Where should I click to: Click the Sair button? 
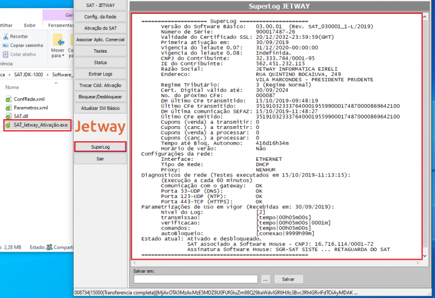[x=100, y=159]
